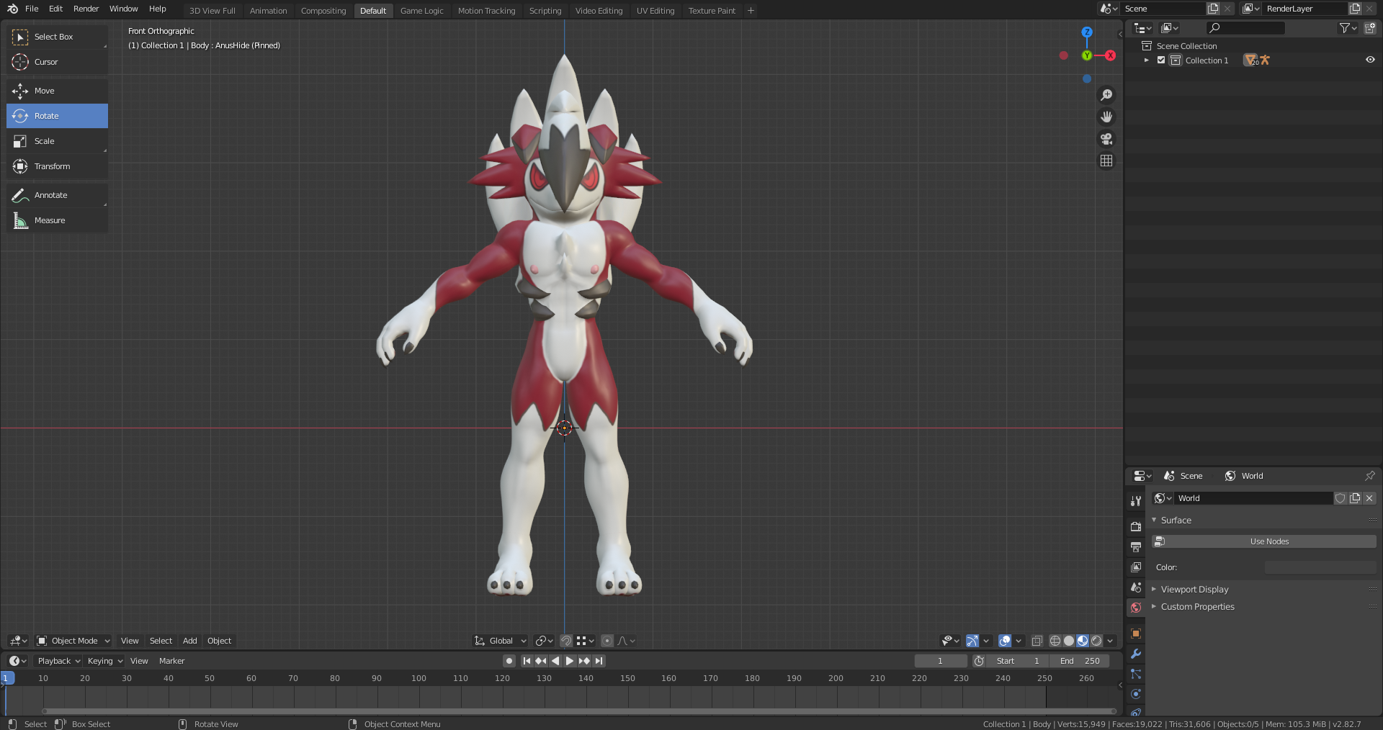Open the Tool properties tab
1383x730 pixels.
(1136, 500)
